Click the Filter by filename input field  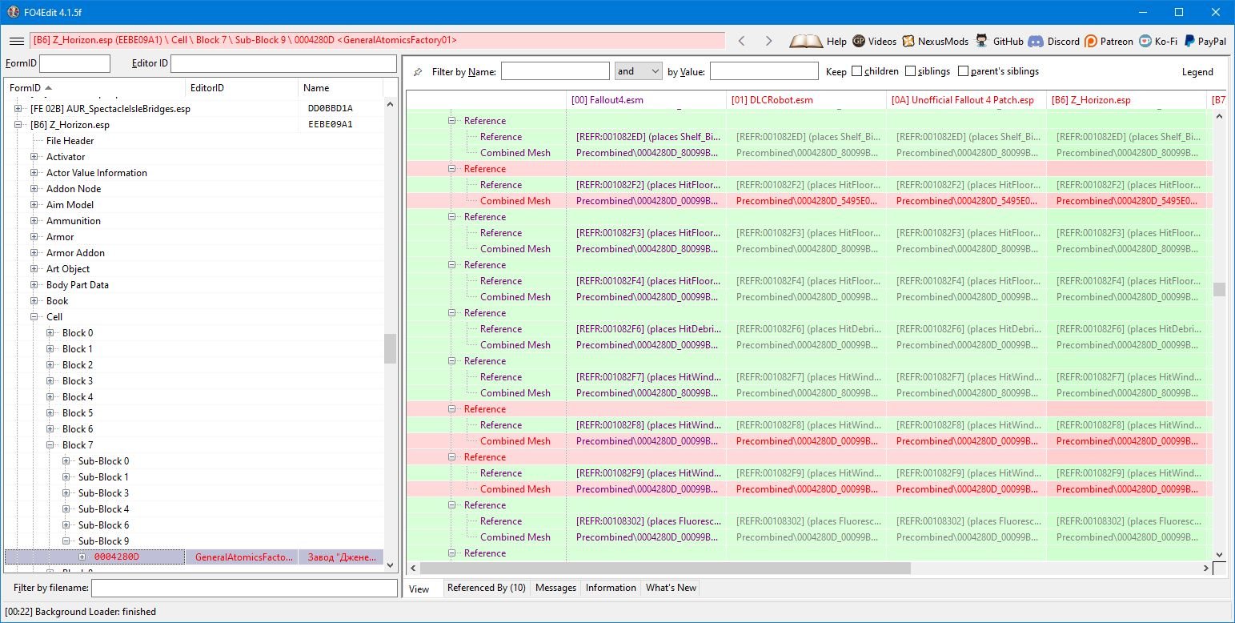[244, 589]
